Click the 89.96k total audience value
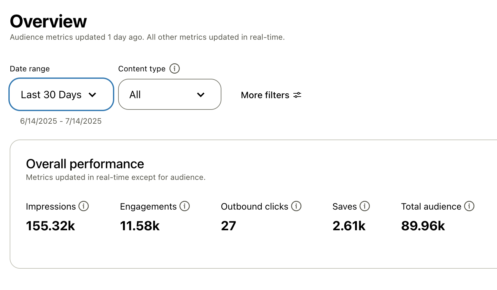The height and width of the screenshot is (290, 497). (423, 226)
